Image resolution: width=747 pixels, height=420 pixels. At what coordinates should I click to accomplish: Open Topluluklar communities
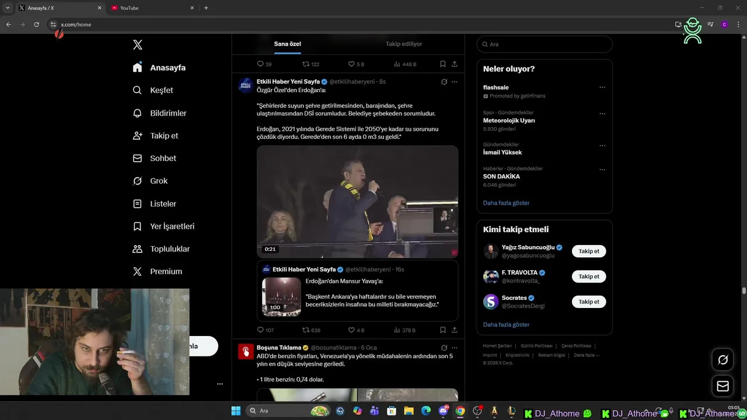point(161,249)
